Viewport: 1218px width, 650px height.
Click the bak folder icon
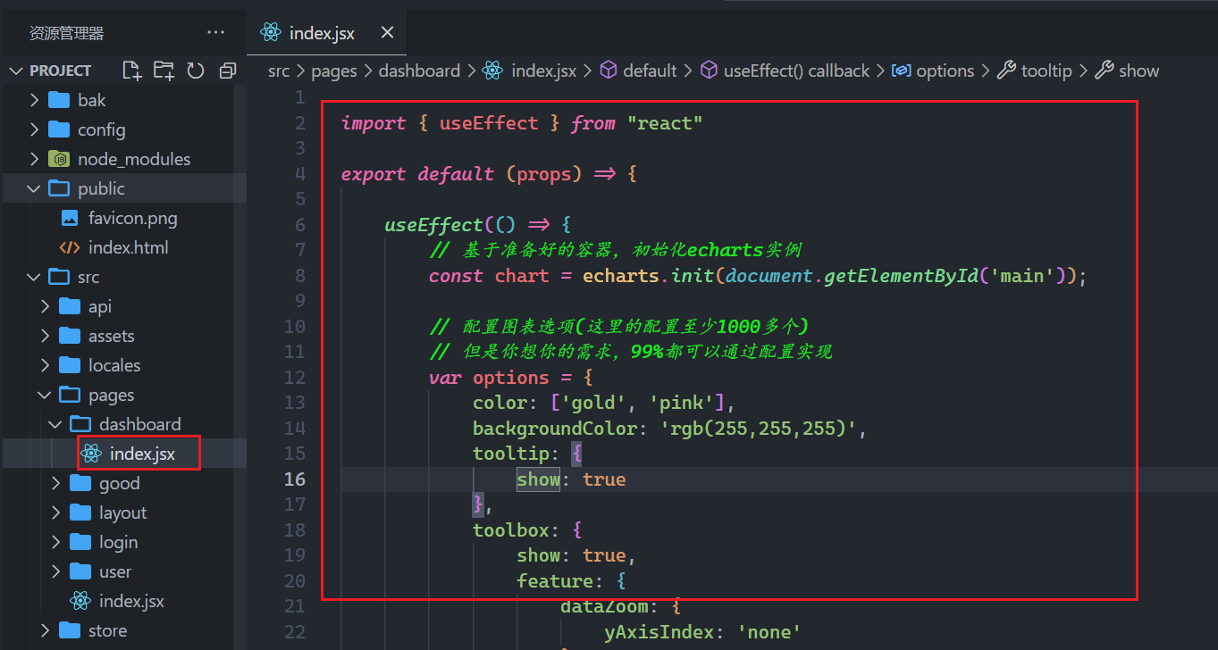tap(59, 100)
